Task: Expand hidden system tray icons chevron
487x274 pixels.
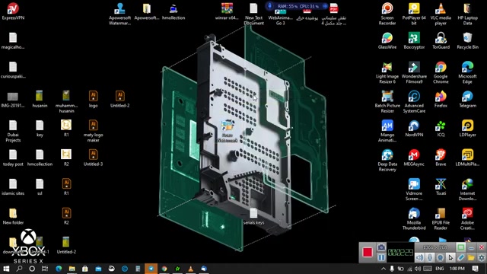Action: point(384,269)
